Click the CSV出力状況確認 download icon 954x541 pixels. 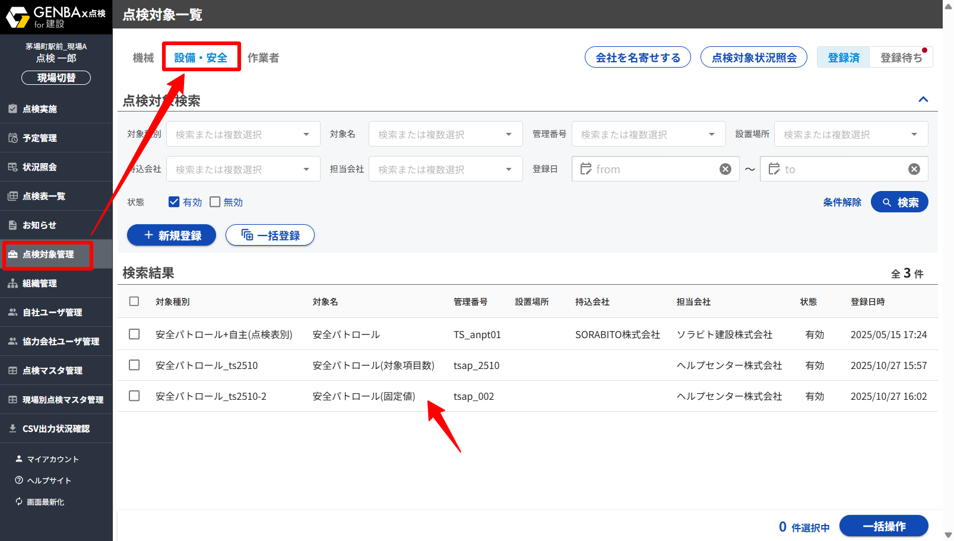(x=12, y=428)
